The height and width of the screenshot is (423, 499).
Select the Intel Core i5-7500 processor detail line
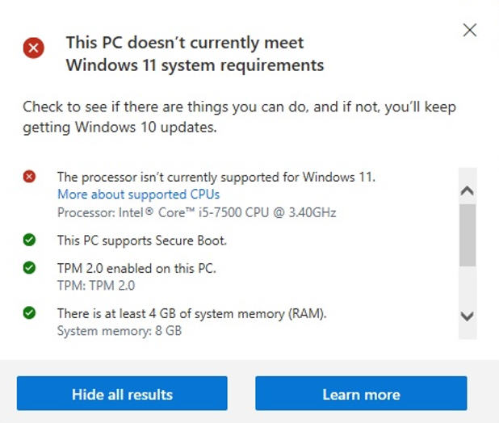(x=196, y=212)
